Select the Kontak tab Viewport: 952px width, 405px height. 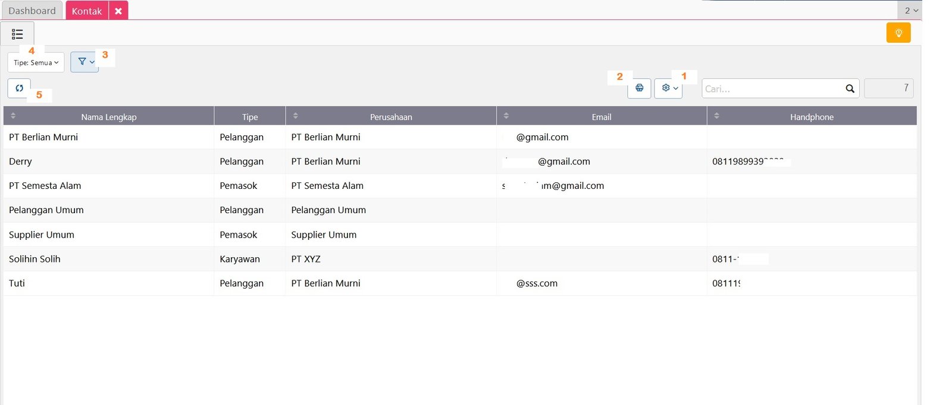pyautogui.click(x=87, y=11)
